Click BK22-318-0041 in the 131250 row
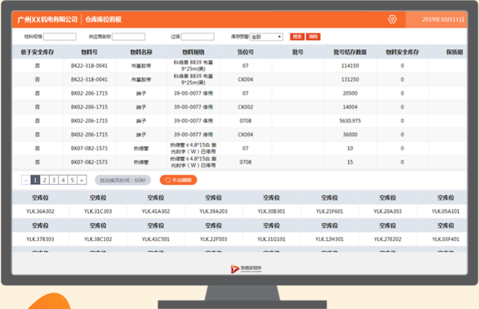The image size is (479, 309). click(x=89, y=79)
